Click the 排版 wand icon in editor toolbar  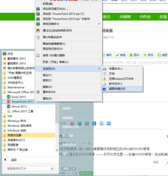pos(118,55)
